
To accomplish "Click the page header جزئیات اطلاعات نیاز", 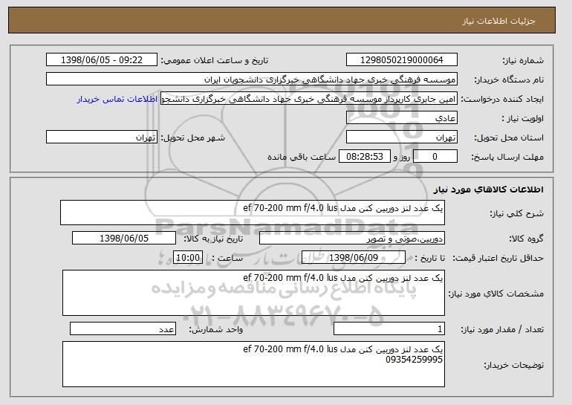I will (x=498, y=21).
